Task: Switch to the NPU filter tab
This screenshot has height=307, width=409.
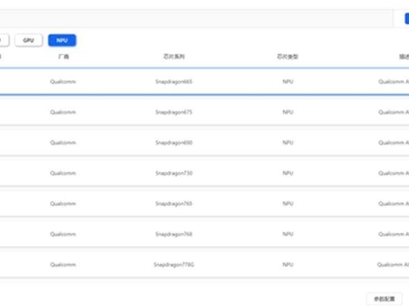Action: [x=62, y=40]
